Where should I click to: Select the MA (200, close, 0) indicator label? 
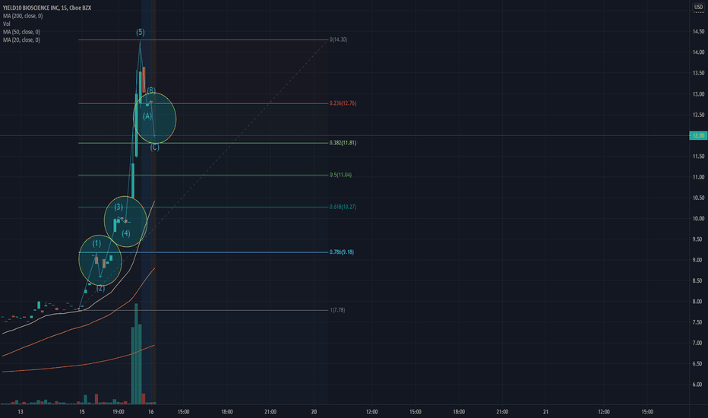click(x=23, y=16)
